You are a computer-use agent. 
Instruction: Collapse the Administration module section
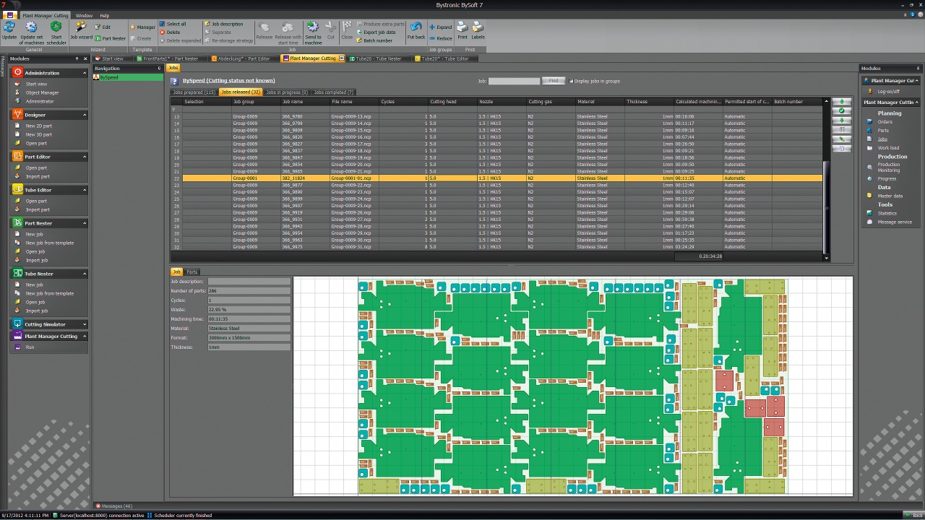[85, 73]
